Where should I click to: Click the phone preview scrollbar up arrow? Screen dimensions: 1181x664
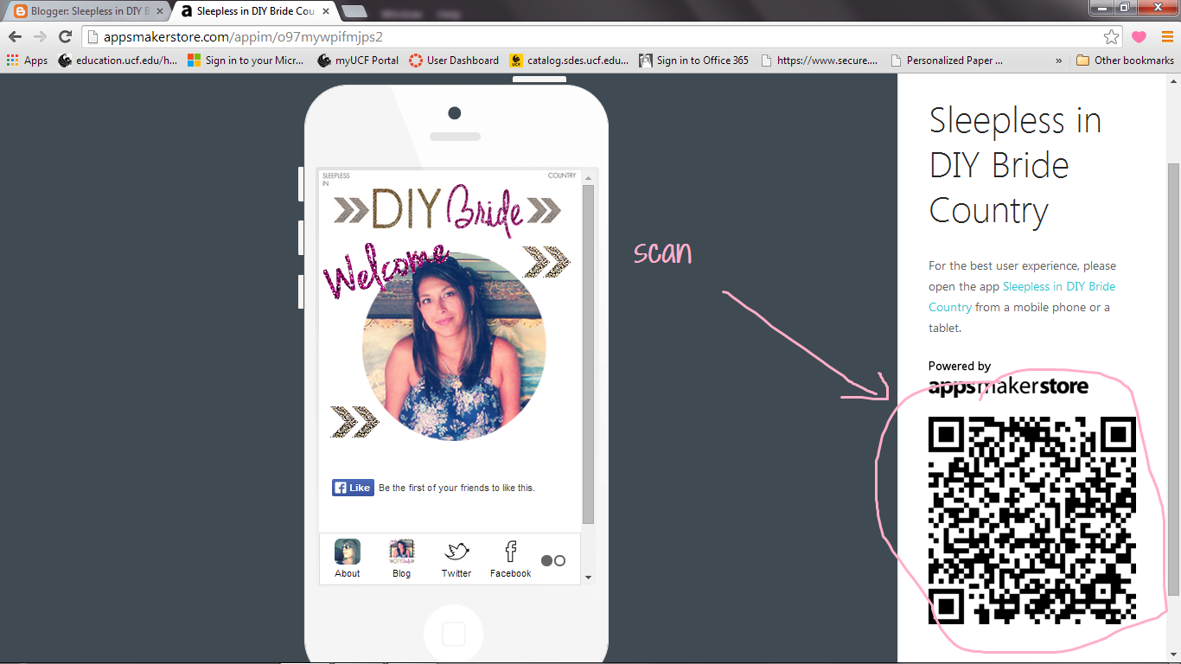(x=588, y=177)
